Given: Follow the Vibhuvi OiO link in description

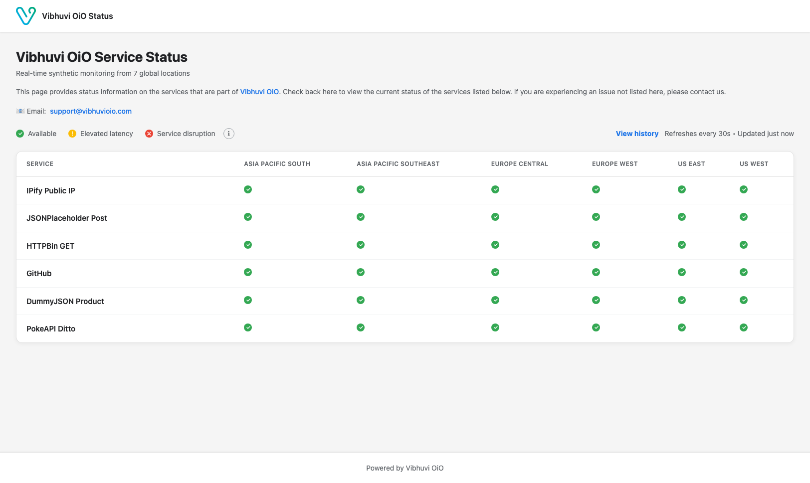Looking at the screenshot, I should tap(259, 92).
